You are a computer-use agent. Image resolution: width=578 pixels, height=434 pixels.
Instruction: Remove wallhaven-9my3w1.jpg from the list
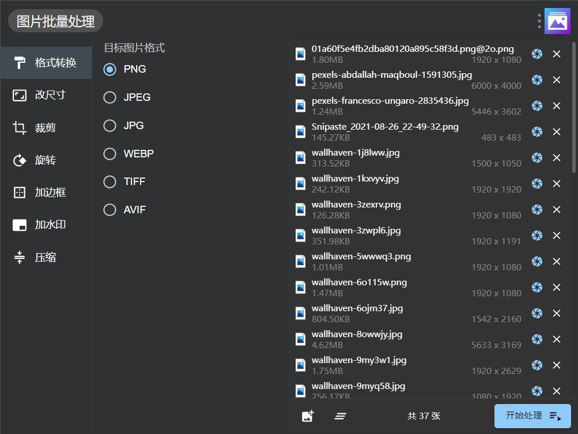(557, 365)
